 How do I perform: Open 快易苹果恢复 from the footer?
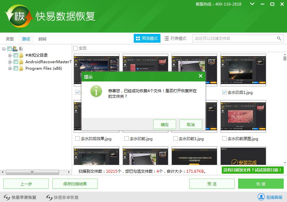coord(24,197)
